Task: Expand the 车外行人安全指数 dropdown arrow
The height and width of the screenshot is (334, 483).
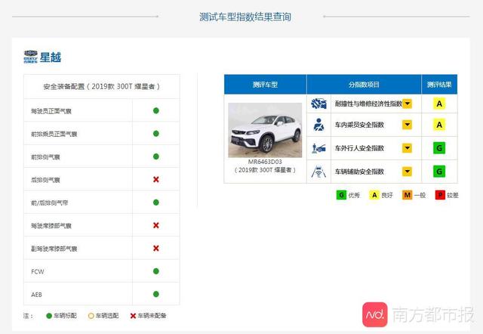Action: [x=407, y=148]
